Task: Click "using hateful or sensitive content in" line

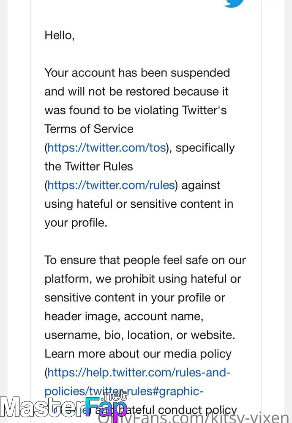Action: (139, 204)
